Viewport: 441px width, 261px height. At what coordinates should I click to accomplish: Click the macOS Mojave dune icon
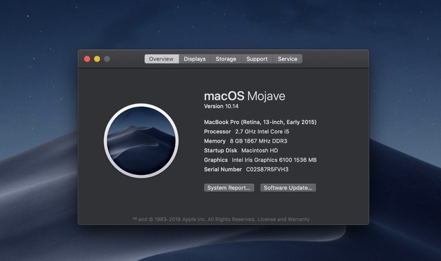pos(141,140)
